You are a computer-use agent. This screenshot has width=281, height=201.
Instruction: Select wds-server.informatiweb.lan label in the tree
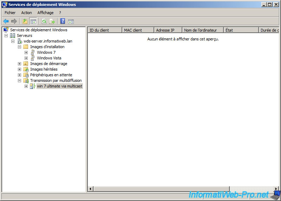pos(48,41)
